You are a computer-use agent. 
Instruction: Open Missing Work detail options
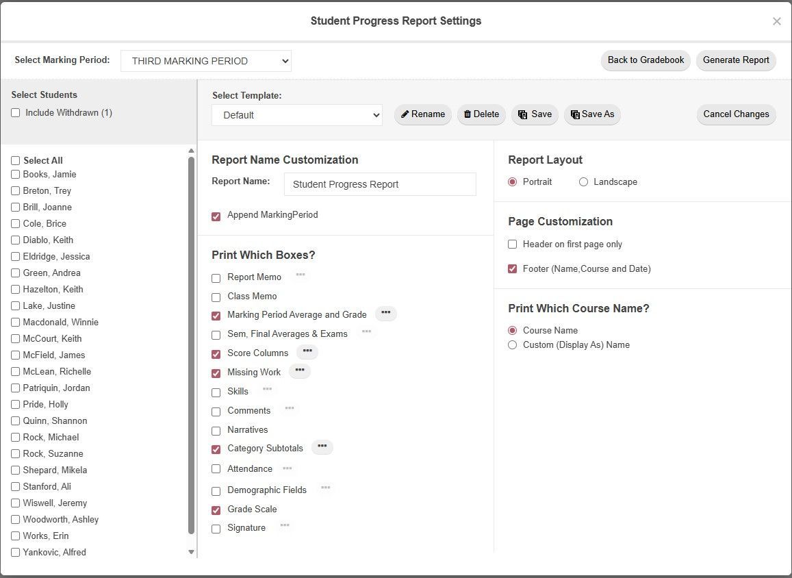(x=299, y=370)
